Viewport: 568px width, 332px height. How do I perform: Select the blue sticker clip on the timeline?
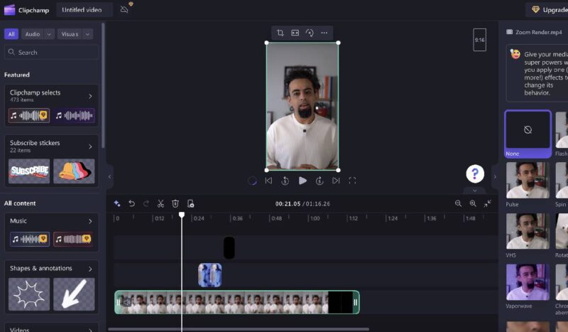click(209, 275)
